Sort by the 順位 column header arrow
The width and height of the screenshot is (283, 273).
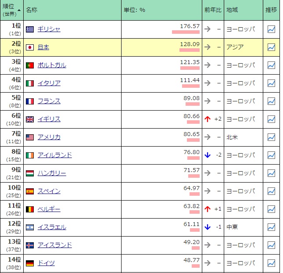(19, 10)
